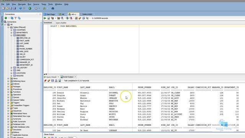The width and height of the screenshot is (245, 138).
Task: Expand the Sequences node
Action: pos(8,111)
